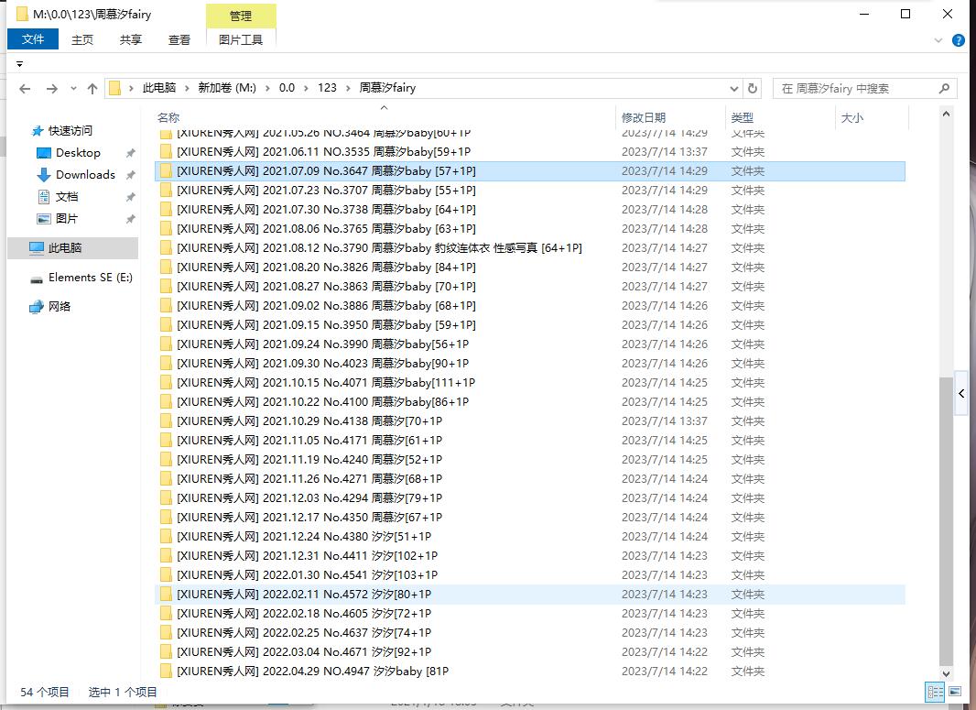The image size is (976, 710).
Task: Expand the ribbon with the chevron
Action: coord(938,40)
